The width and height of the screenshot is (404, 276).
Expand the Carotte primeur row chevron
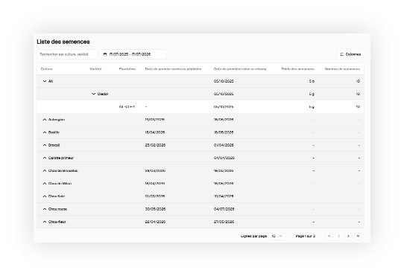pyautogui.click(x=44, y=158)
